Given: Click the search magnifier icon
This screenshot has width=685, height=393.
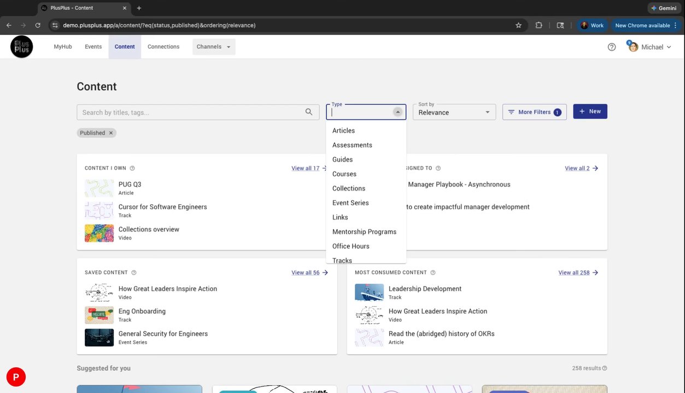Looking at the screenshot, I should tap(309, 112).
